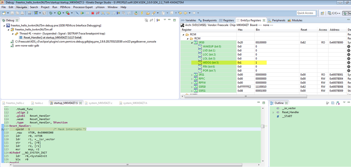Click the Quick Access search field
Screen dimensions: 351x167
coord(306,13)
